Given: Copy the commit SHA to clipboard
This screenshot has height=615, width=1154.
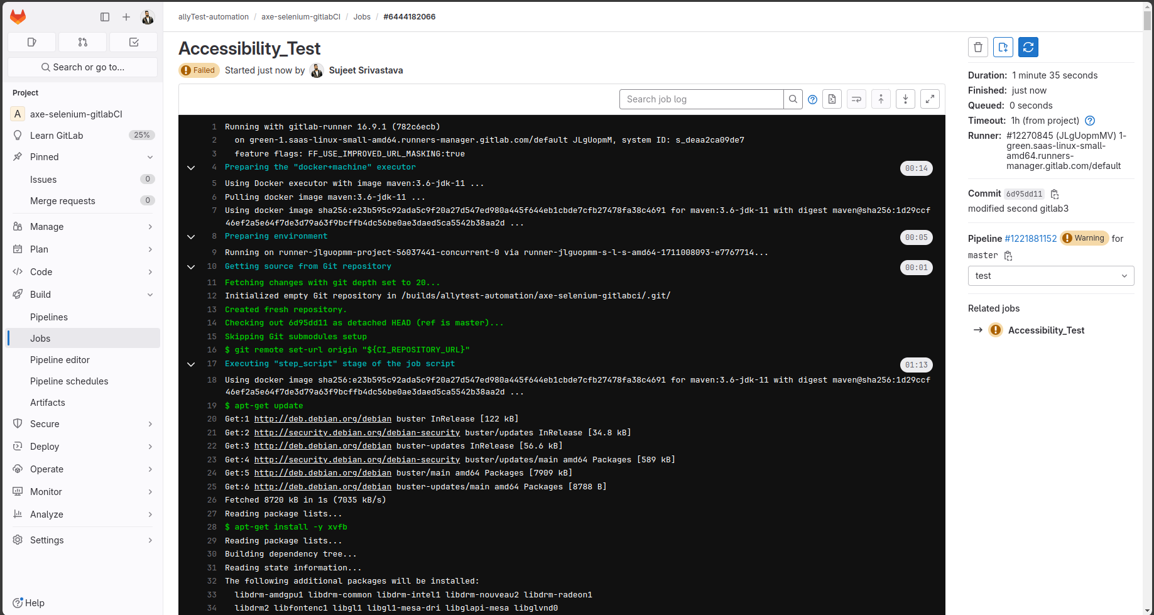Looking at the screenshot, I should tap(1055, 194).
